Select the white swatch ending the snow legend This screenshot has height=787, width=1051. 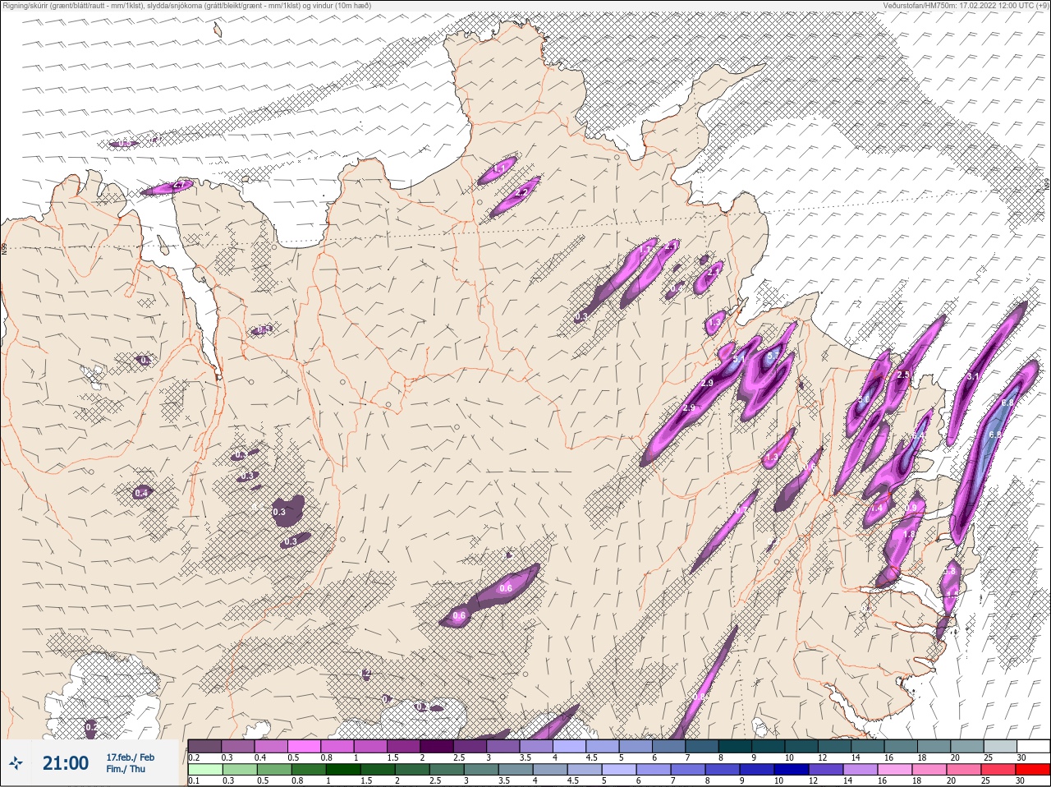tap(1032, 746)
